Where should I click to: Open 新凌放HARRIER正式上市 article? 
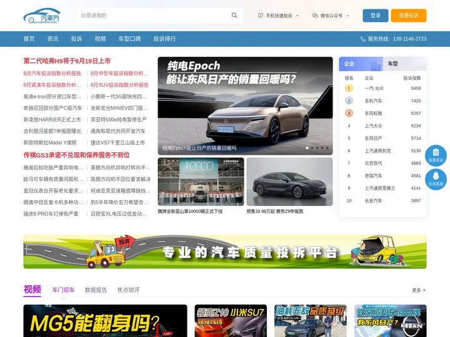tap(52, 120)
